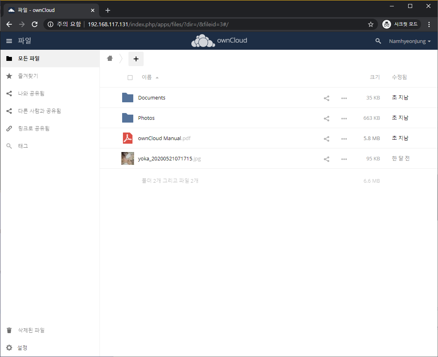The image size is (438, 357).
Task: Sort by 수정됨 column header
Action: click(399, 77)
